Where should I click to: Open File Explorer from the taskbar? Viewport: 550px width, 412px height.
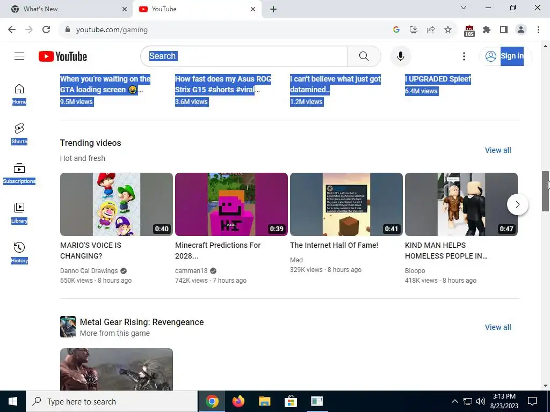(x=264, y=401)
